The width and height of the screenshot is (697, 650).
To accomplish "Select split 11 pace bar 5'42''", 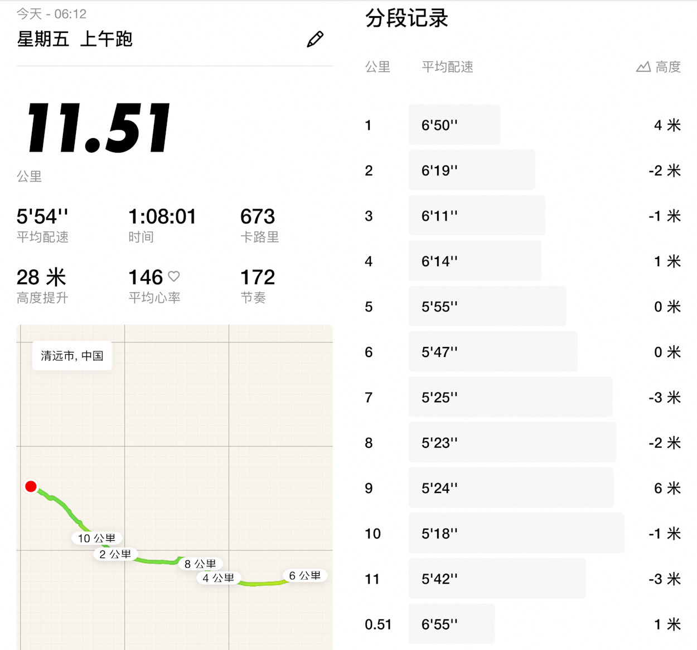I will (x=497, y=579).
